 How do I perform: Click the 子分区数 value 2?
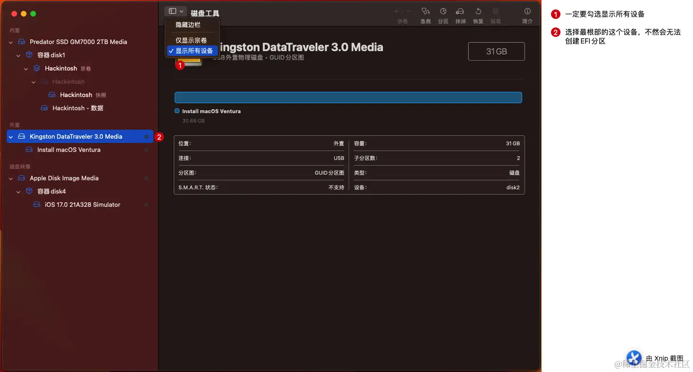(x=518, y=158)
